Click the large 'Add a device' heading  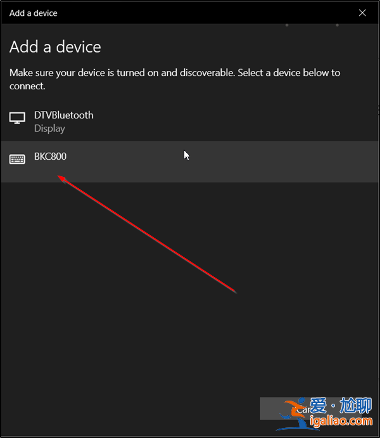point(55,47)
